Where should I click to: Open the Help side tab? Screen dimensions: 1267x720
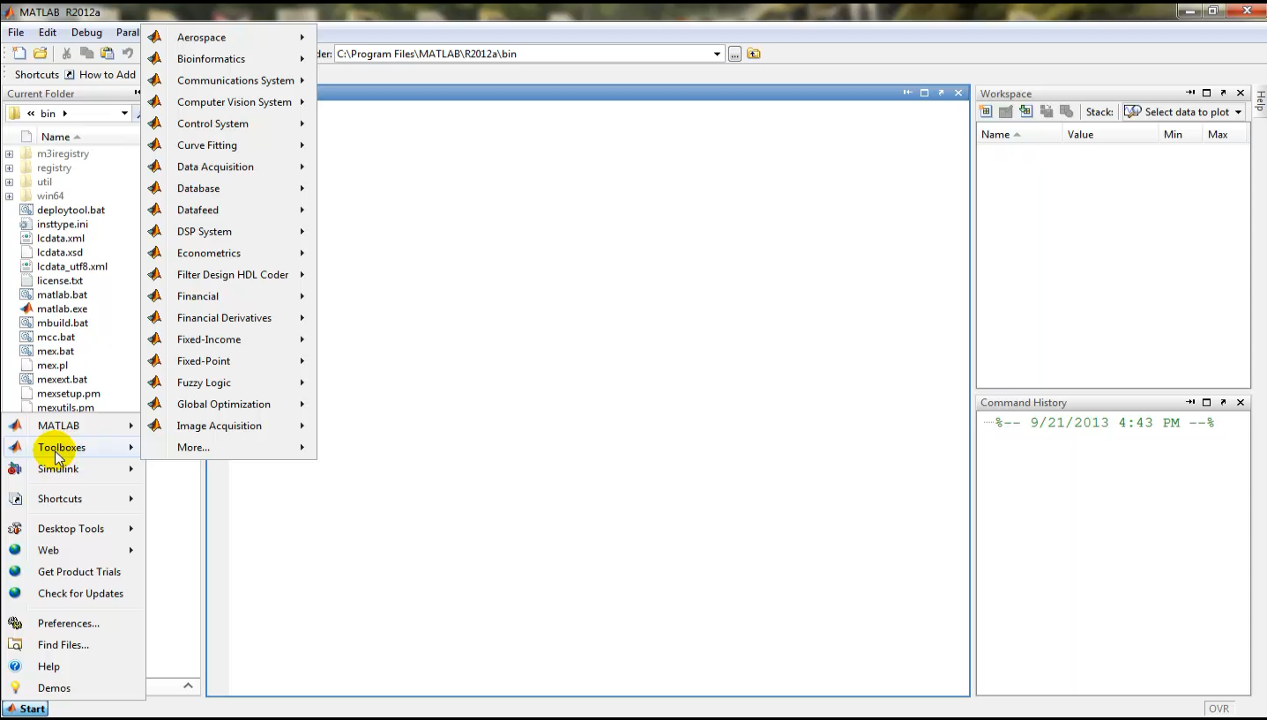(x=1259, y=100)
